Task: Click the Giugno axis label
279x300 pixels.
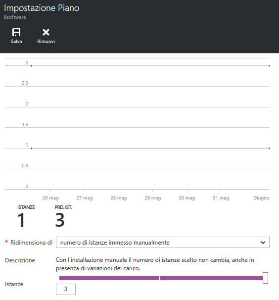Action: click(x=261, y=198)
